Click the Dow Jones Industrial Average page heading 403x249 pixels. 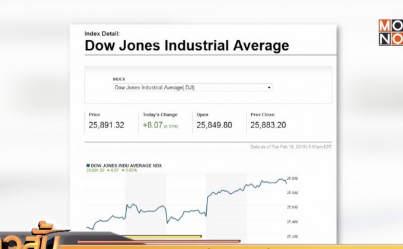pos(187,46)
